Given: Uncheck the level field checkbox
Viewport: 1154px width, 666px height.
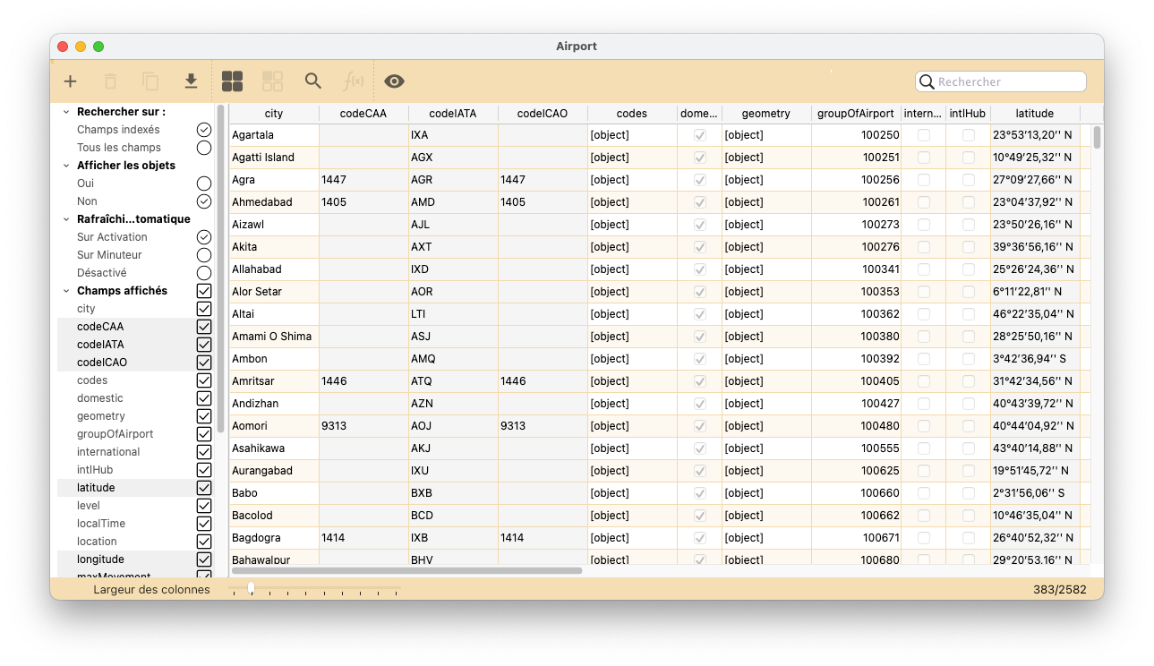Looking at the screenshot, I should [x=204, y=506].
